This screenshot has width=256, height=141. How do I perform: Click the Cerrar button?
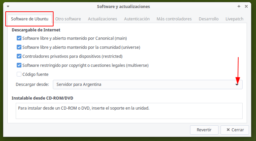(x=235, y=130)
